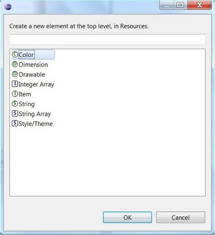Choose Style/Theme from the list
Image resolution: width=215 pixels, height=235 pixels.
[x=36, y=124]
